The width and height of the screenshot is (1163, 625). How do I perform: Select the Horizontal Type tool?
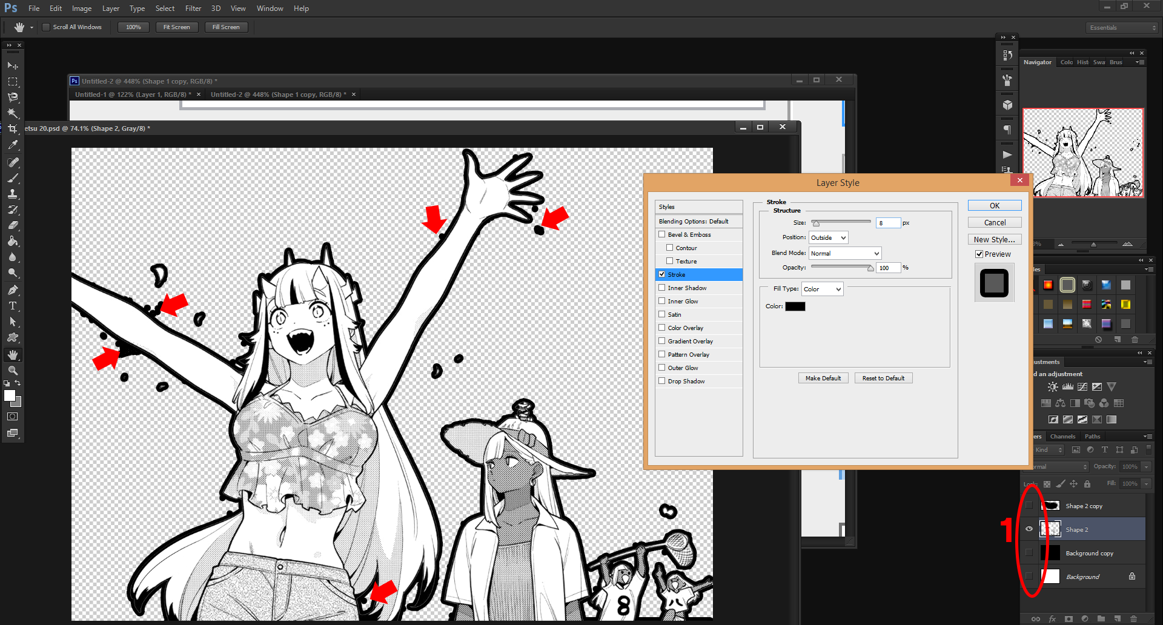[13, 306]
